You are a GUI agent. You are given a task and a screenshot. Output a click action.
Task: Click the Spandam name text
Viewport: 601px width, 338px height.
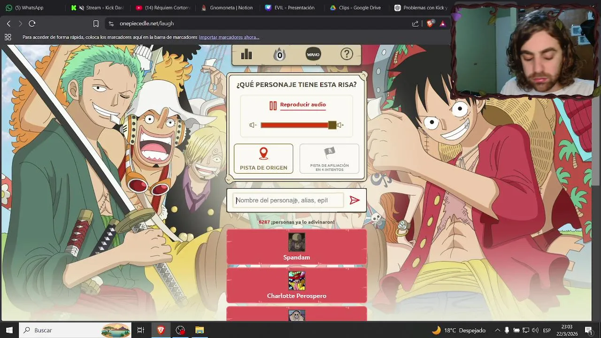tap(297, 257)
